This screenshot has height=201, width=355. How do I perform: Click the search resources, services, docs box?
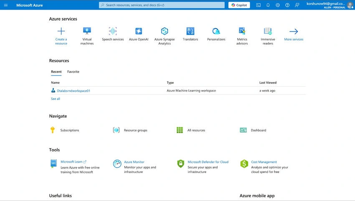pos(162,5)
